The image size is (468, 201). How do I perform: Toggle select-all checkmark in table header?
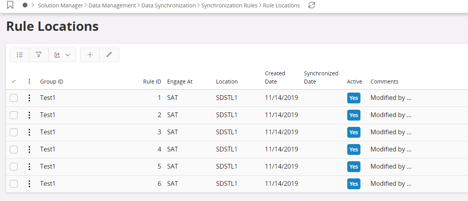[x=14, y=82]
